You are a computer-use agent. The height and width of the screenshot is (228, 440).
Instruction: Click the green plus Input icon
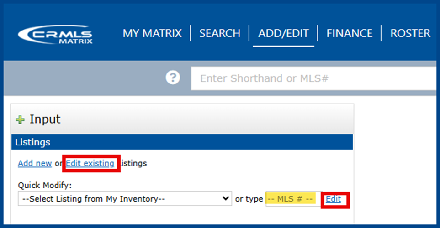tap(20, 120)
